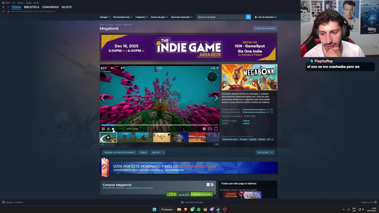Seek on the trailer progress bar
Viewport: 379px width, 213px height.
pos(160,125)
